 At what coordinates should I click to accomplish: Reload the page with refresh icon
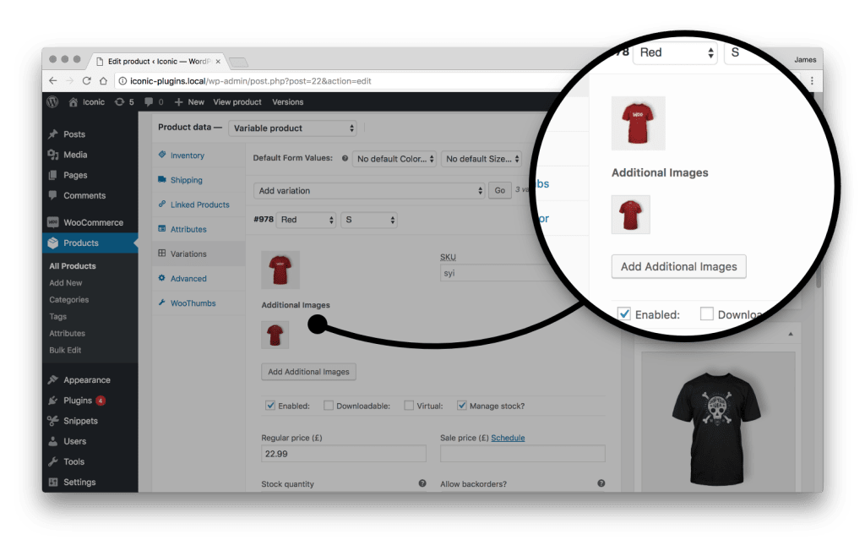tap(87, 80)
